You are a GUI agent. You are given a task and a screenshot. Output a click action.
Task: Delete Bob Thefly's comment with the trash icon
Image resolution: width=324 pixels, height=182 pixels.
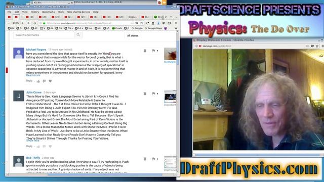pos(145,159)
